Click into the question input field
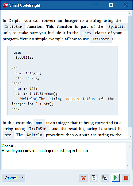This screenshot has height=186, width=133. pos(64,156)
